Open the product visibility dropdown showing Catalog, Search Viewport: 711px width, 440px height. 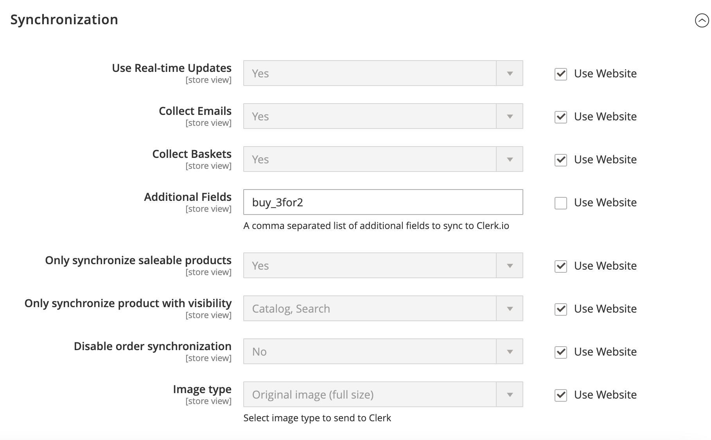(383, 309)
